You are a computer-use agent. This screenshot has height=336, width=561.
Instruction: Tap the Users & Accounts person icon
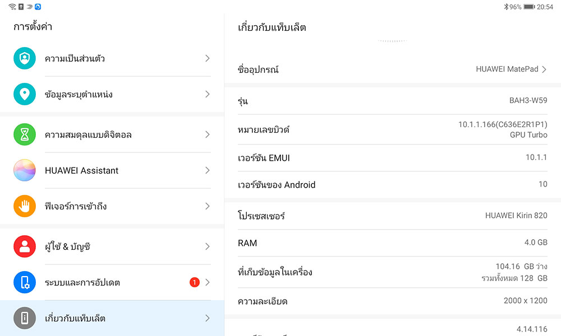click(25, 246)
